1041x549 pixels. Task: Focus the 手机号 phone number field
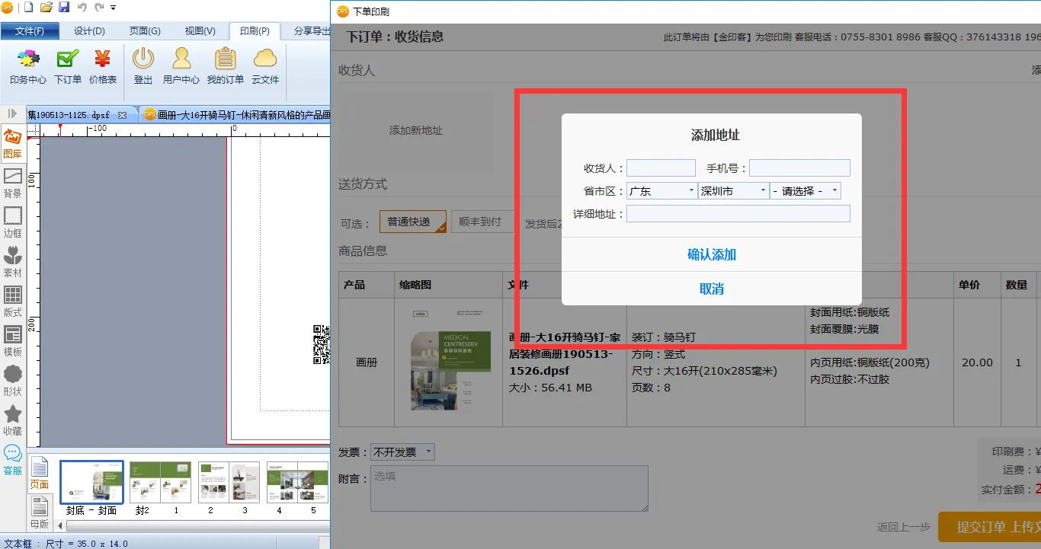(799, 168)
